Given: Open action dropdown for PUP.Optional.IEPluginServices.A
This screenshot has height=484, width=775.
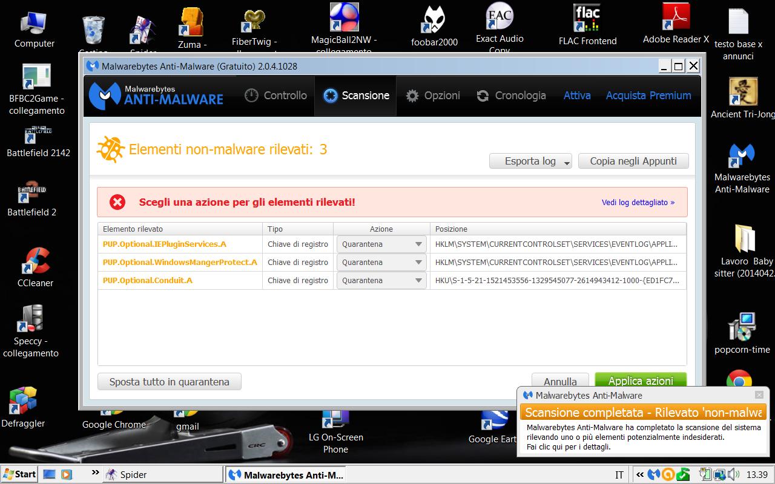Looking at the screenshot, I should pos(381,244).
